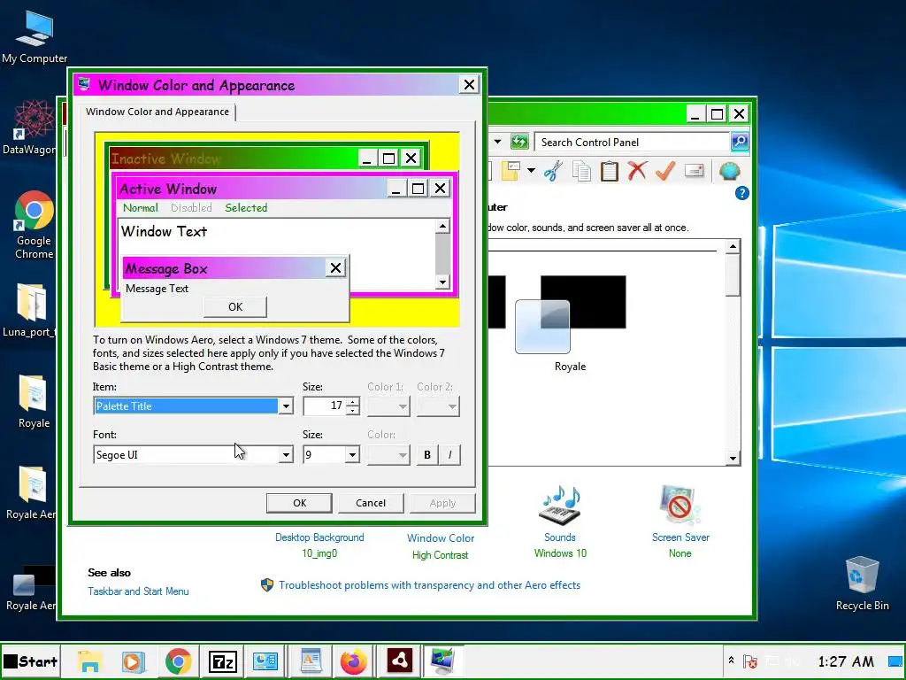906x680 pixels.
Task: Click the flag notification icon in system tray
Action: pos(750,661)
